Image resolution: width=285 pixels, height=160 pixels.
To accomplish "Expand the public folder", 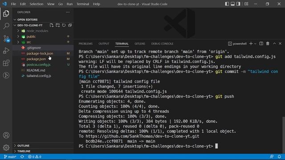I will point(18,36).
